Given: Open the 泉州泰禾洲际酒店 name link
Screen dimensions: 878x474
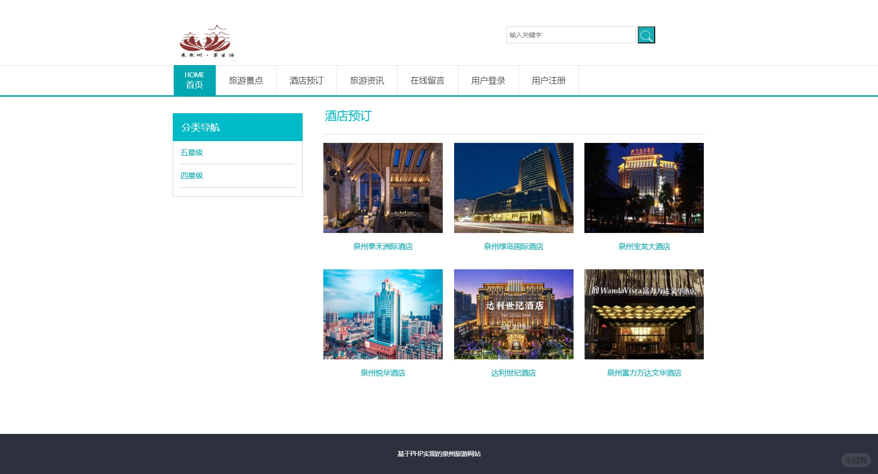Looking at the screenshot, I should (382, 246).
